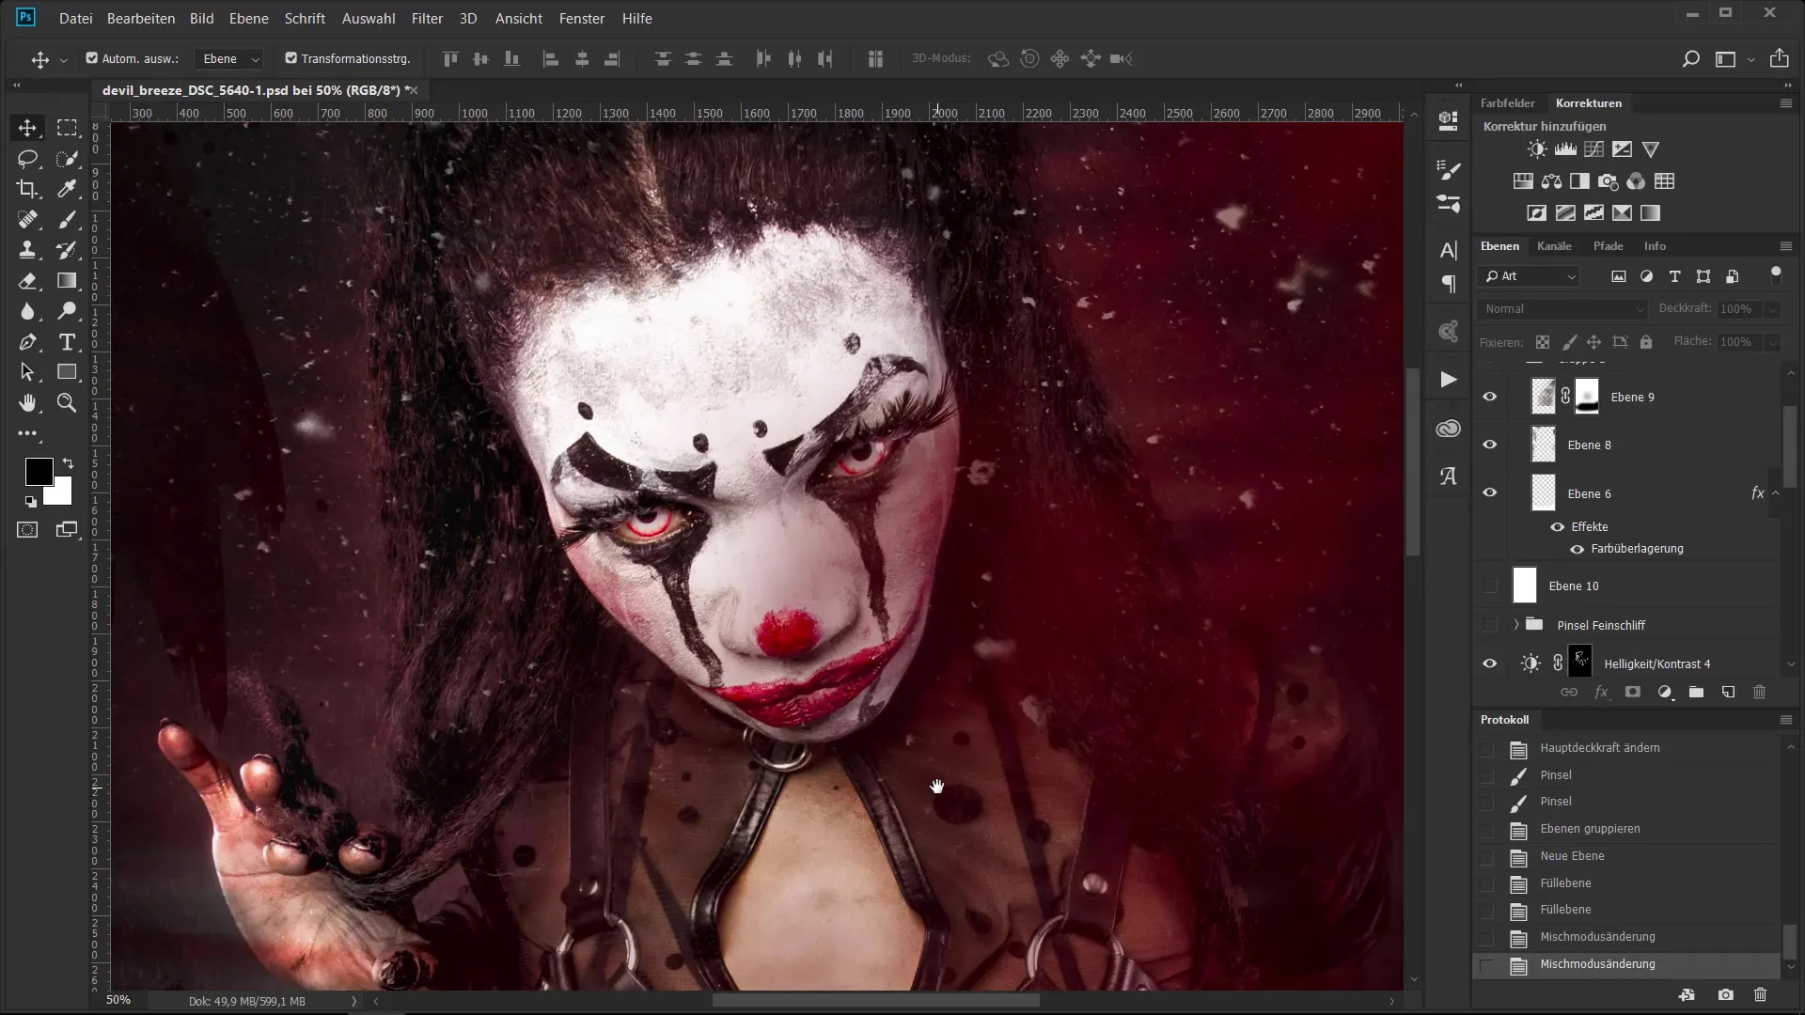The image size is (1805, 1015).
Task: Show Ebene 10 layer visibility
Action: (1490, 586)
